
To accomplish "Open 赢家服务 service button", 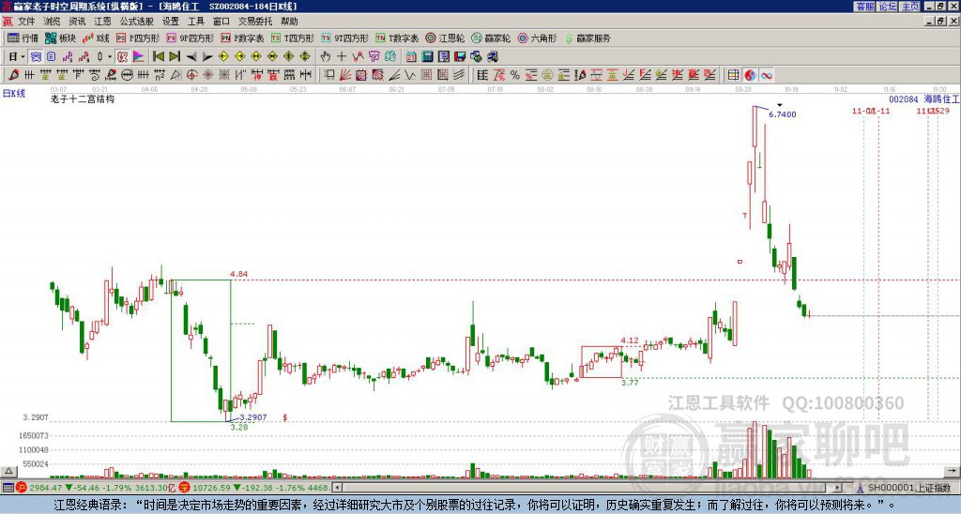I will tap(587, 38).
